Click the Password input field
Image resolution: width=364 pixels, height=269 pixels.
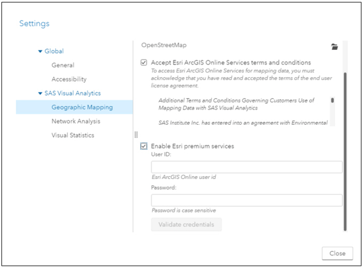click(x=247, y=200)
